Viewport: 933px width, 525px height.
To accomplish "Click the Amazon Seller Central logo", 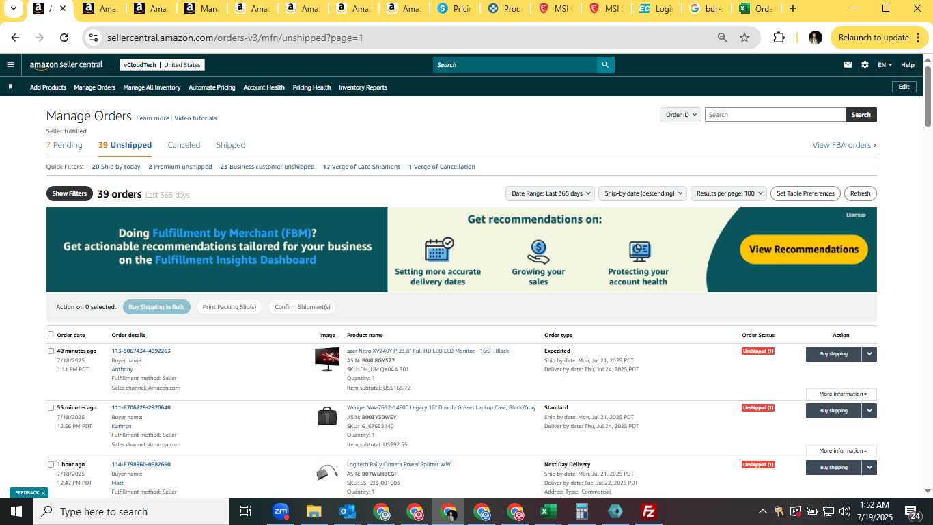I will (x=66, y=65).
